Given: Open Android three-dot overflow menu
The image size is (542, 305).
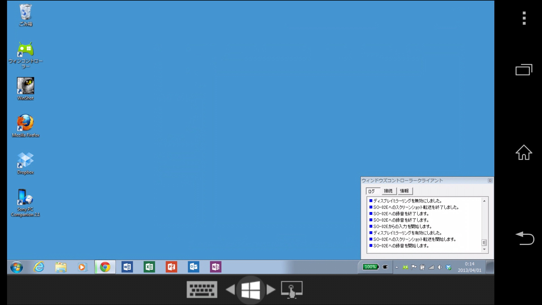Looking at the screenshot, I should (524, 18).
